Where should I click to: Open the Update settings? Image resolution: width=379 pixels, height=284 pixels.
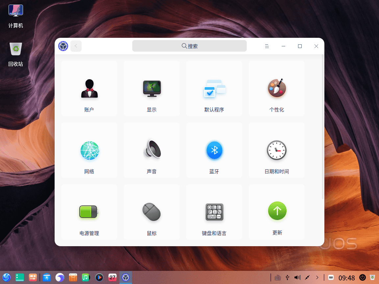[x=276, y=212]
